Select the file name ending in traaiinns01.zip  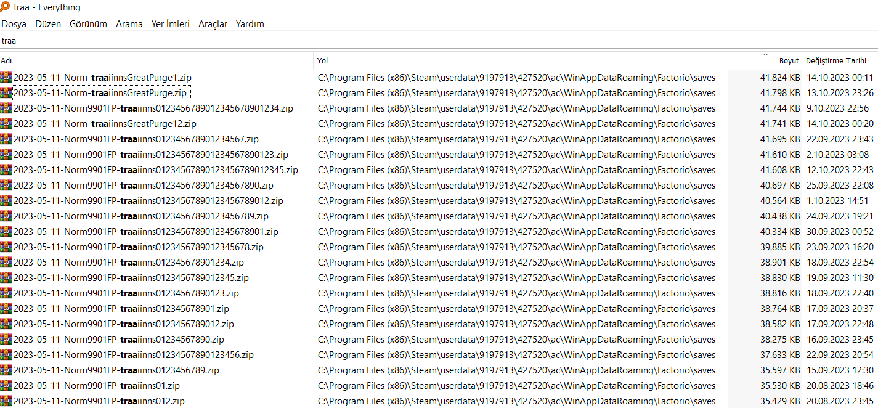97,386
